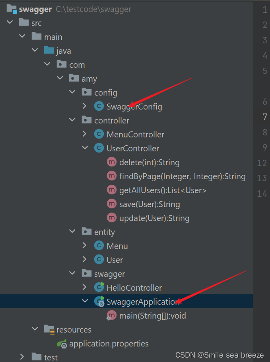Click the class icon beside MenuController
The width and height of the screenshot is (270, 362).
(99, 134)
